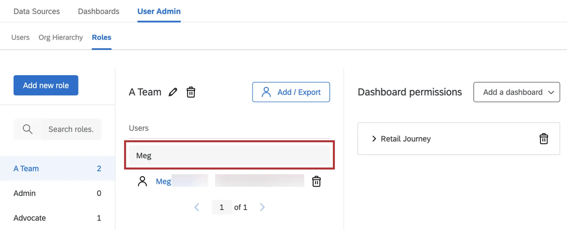Open the Org Hierarchy sub-tab
Viewport: 567px width, 230px height.
tap(60, 37)
